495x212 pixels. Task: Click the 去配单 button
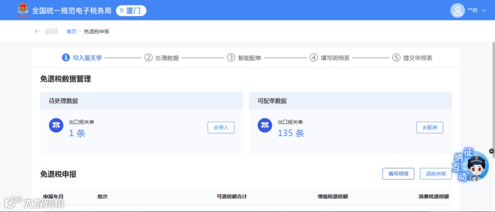point(429,128)
